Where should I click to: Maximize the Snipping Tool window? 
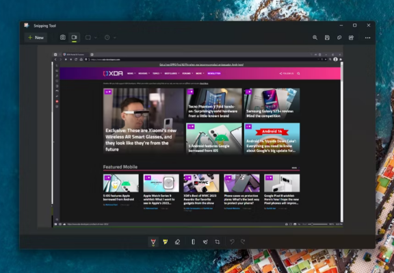[x=354, y=25]
